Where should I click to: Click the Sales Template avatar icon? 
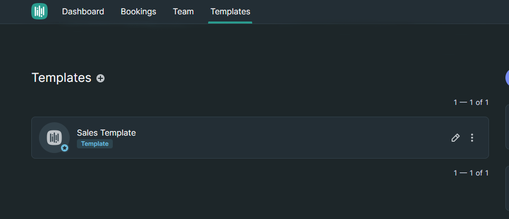(x=54, y=138)
